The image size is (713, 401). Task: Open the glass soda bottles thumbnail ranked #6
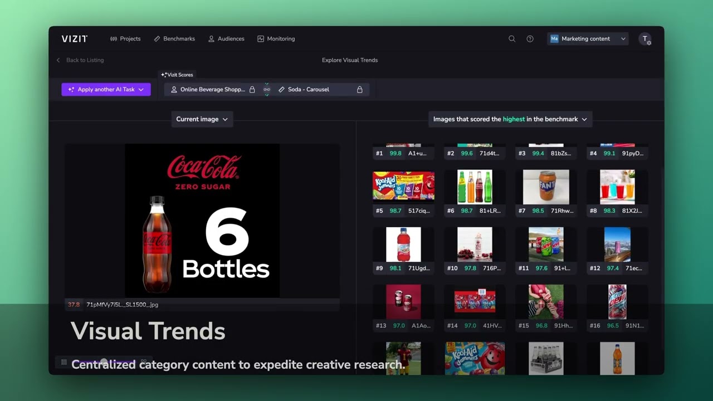(475, 187)
